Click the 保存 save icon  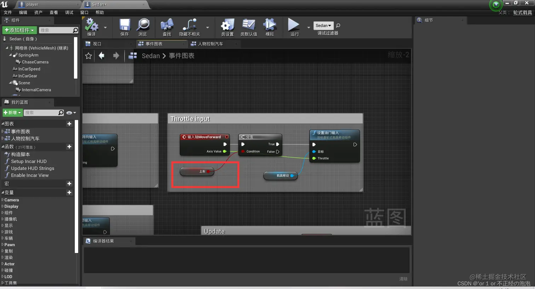click(x=125, y=25)
